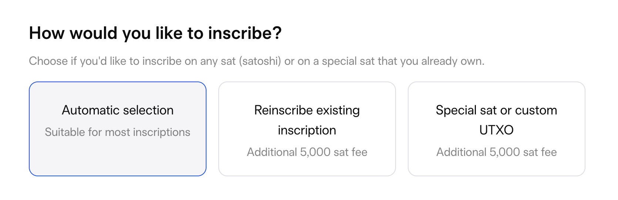Image resolution: width=618 pixels, height=200 pixels.
Task: Click the word 'UTXO' in the third card
Action: pos(497,130)
